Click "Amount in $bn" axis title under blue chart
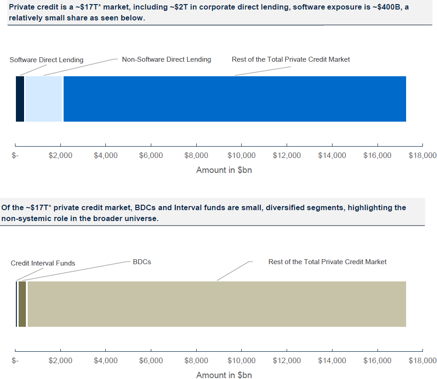Viewport: 437px width, 379px height. coord(224,170)
